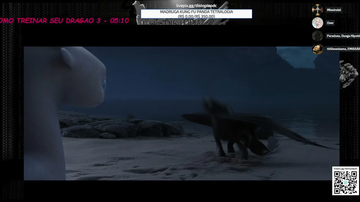Select the username Over
Image resolution: width=360 pixels, height=202 pixels.
tap(330, 23)
